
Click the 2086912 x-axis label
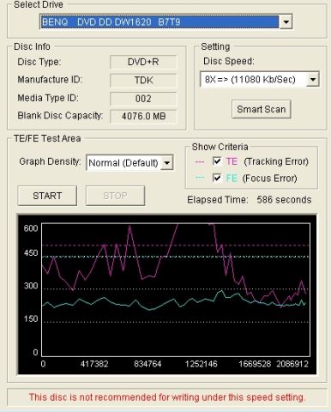tap(292, 364)
